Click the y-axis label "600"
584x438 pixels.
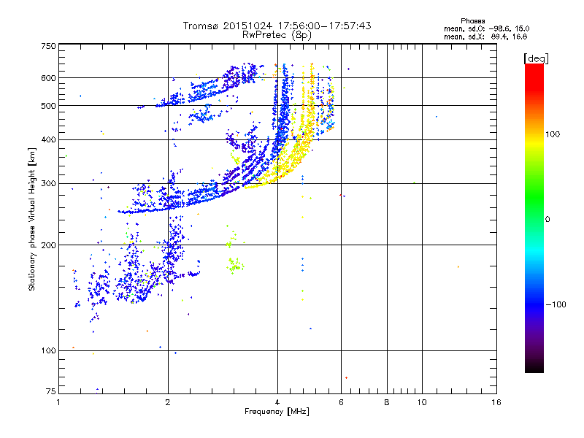click(48, 78)
